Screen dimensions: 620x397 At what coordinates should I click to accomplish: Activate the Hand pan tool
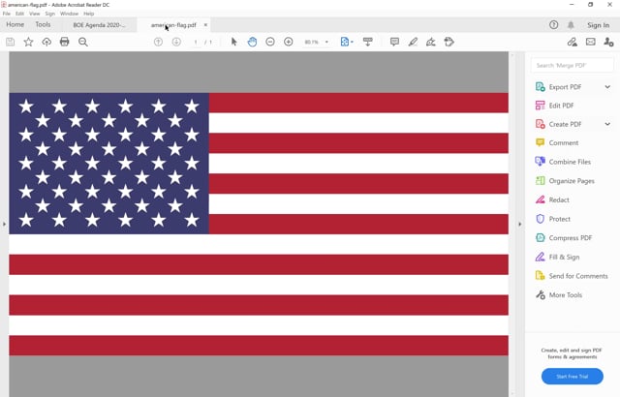tap(252, 42)
